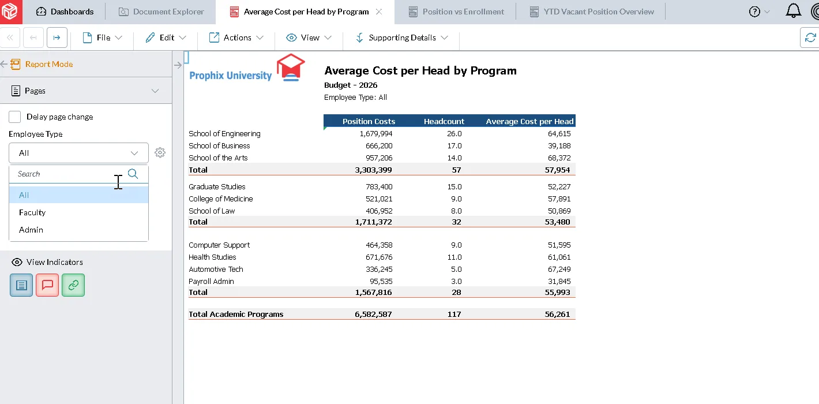Click the Prophix home logo icon
Viewport: 819px width, 404px height.
(x=12, y=12)
